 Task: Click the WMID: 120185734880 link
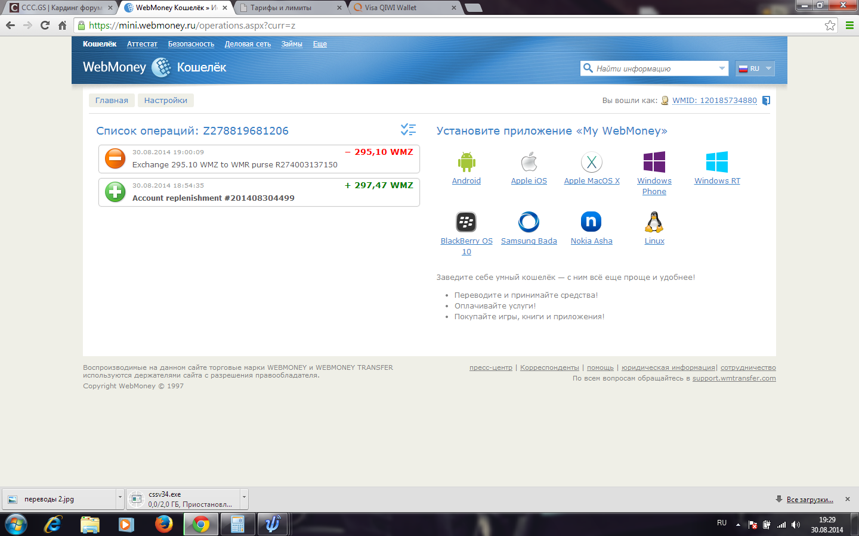point(715,100)
